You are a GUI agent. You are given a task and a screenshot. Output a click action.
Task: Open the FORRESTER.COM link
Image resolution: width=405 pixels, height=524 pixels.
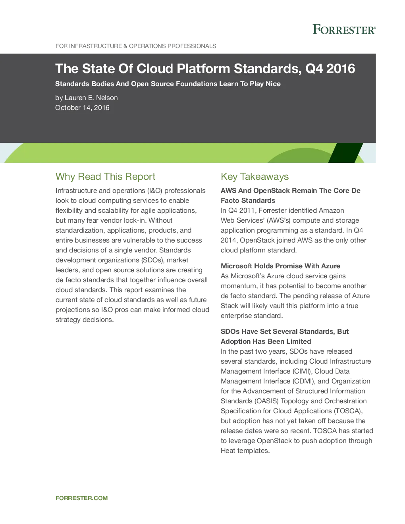coord(82,498)
